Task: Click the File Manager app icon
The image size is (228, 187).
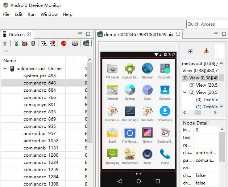Action: tap(130, 133)
